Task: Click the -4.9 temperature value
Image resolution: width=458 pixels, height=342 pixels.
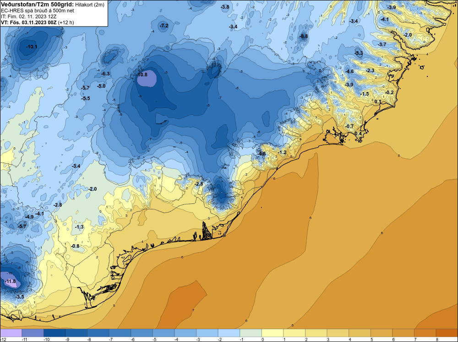Action: coord(29,217)
